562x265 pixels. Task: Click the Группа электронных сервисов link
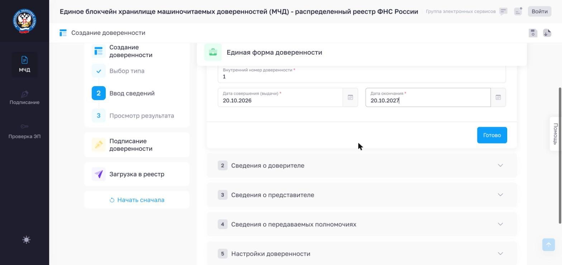[x=461, y=11]
